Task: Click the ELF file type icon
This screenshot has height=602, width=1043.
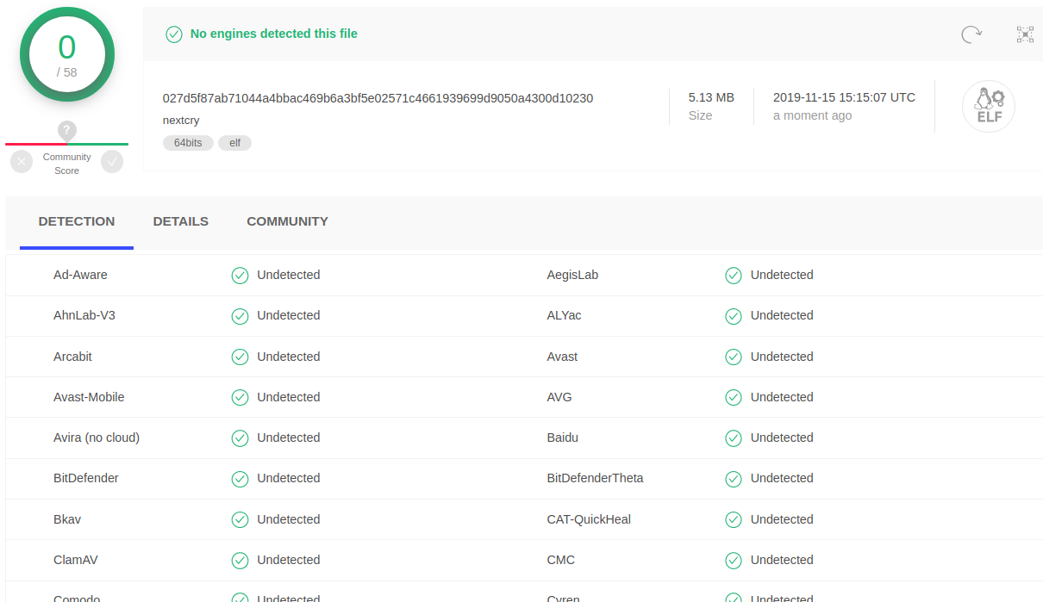Action: coord(989,107)
